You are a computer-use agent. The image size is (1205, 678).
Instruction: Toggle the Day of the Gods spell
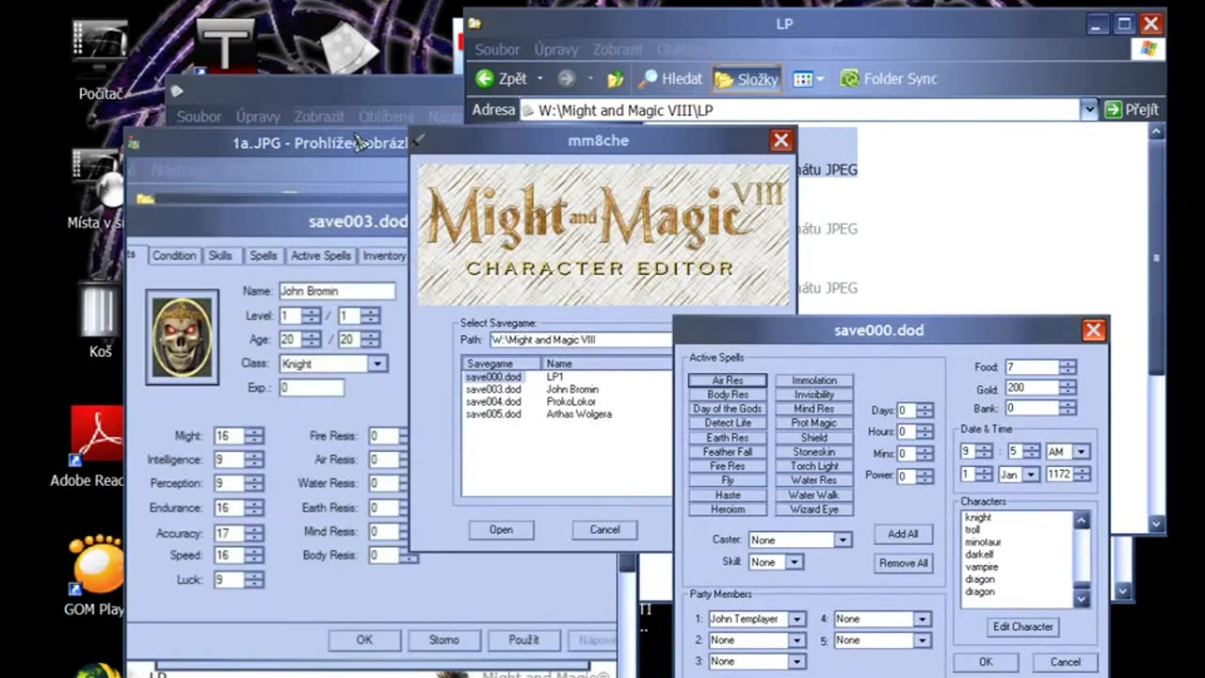click(x=728, y=409)
